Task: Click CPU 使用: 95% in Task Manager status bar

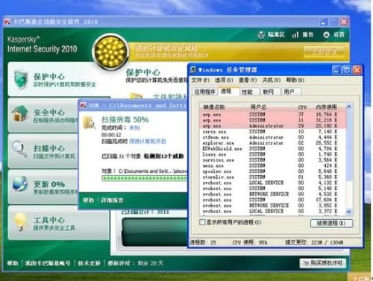Action: click(250, 242)
